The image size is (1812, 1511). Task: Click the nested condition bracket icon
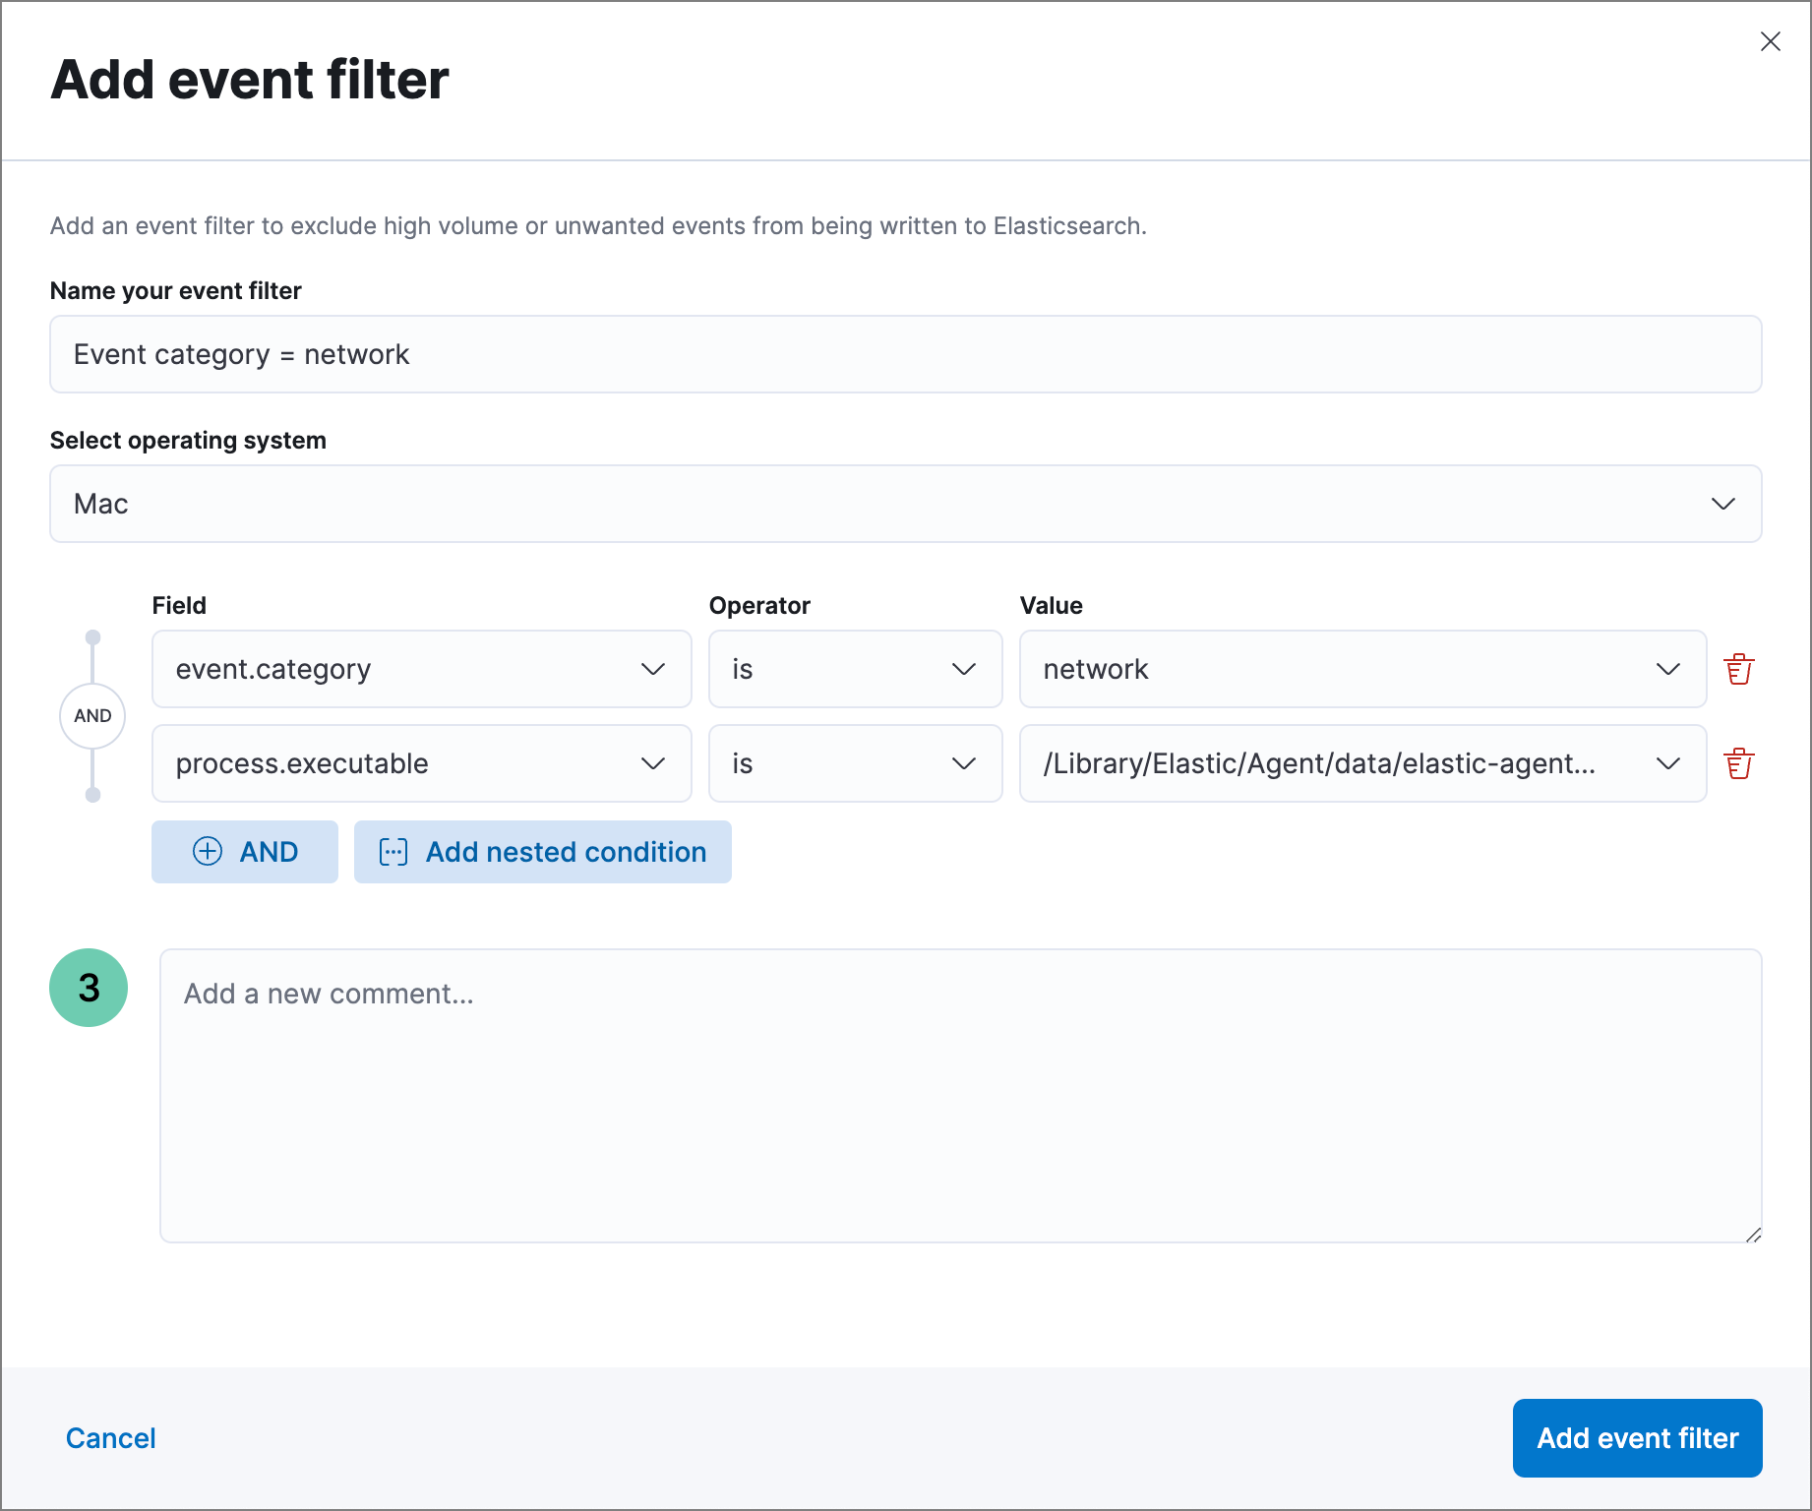[x=394, y=852]
